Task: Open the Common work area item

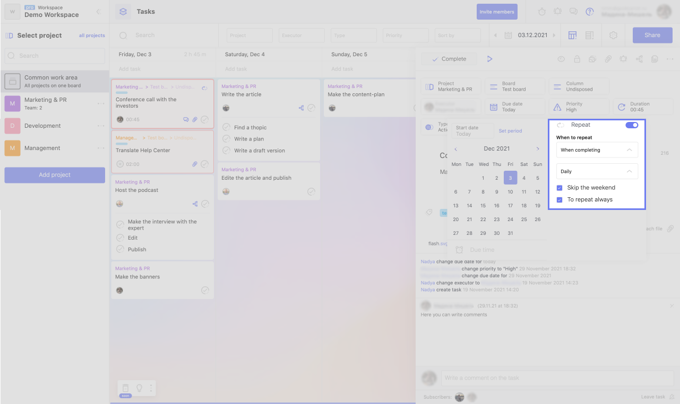Action: click(x=55, y=81)
